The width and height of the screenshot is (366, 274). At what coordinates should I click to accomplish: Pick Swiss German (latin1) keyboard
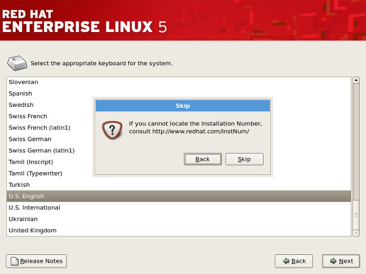178,151
